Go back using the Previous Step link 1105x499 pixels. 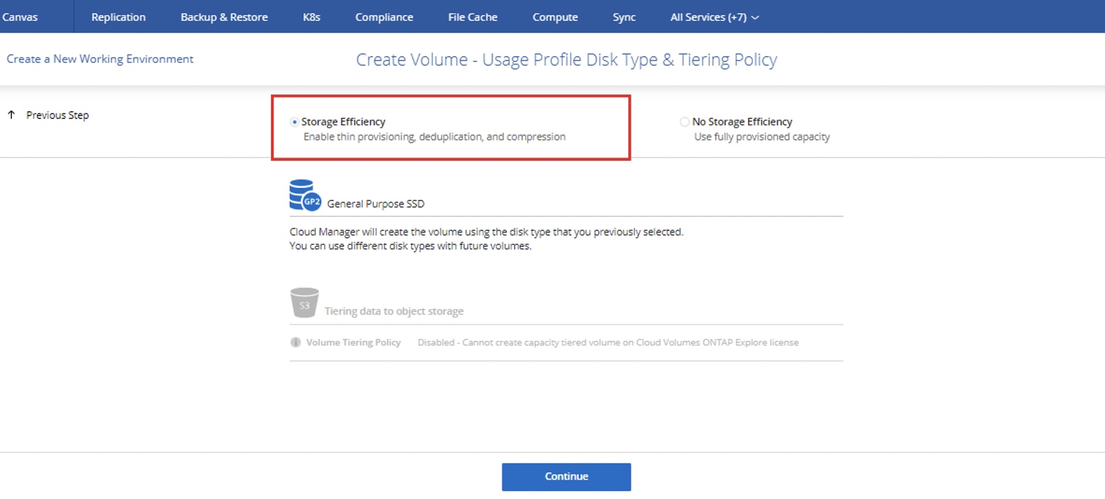click(57, 115)
